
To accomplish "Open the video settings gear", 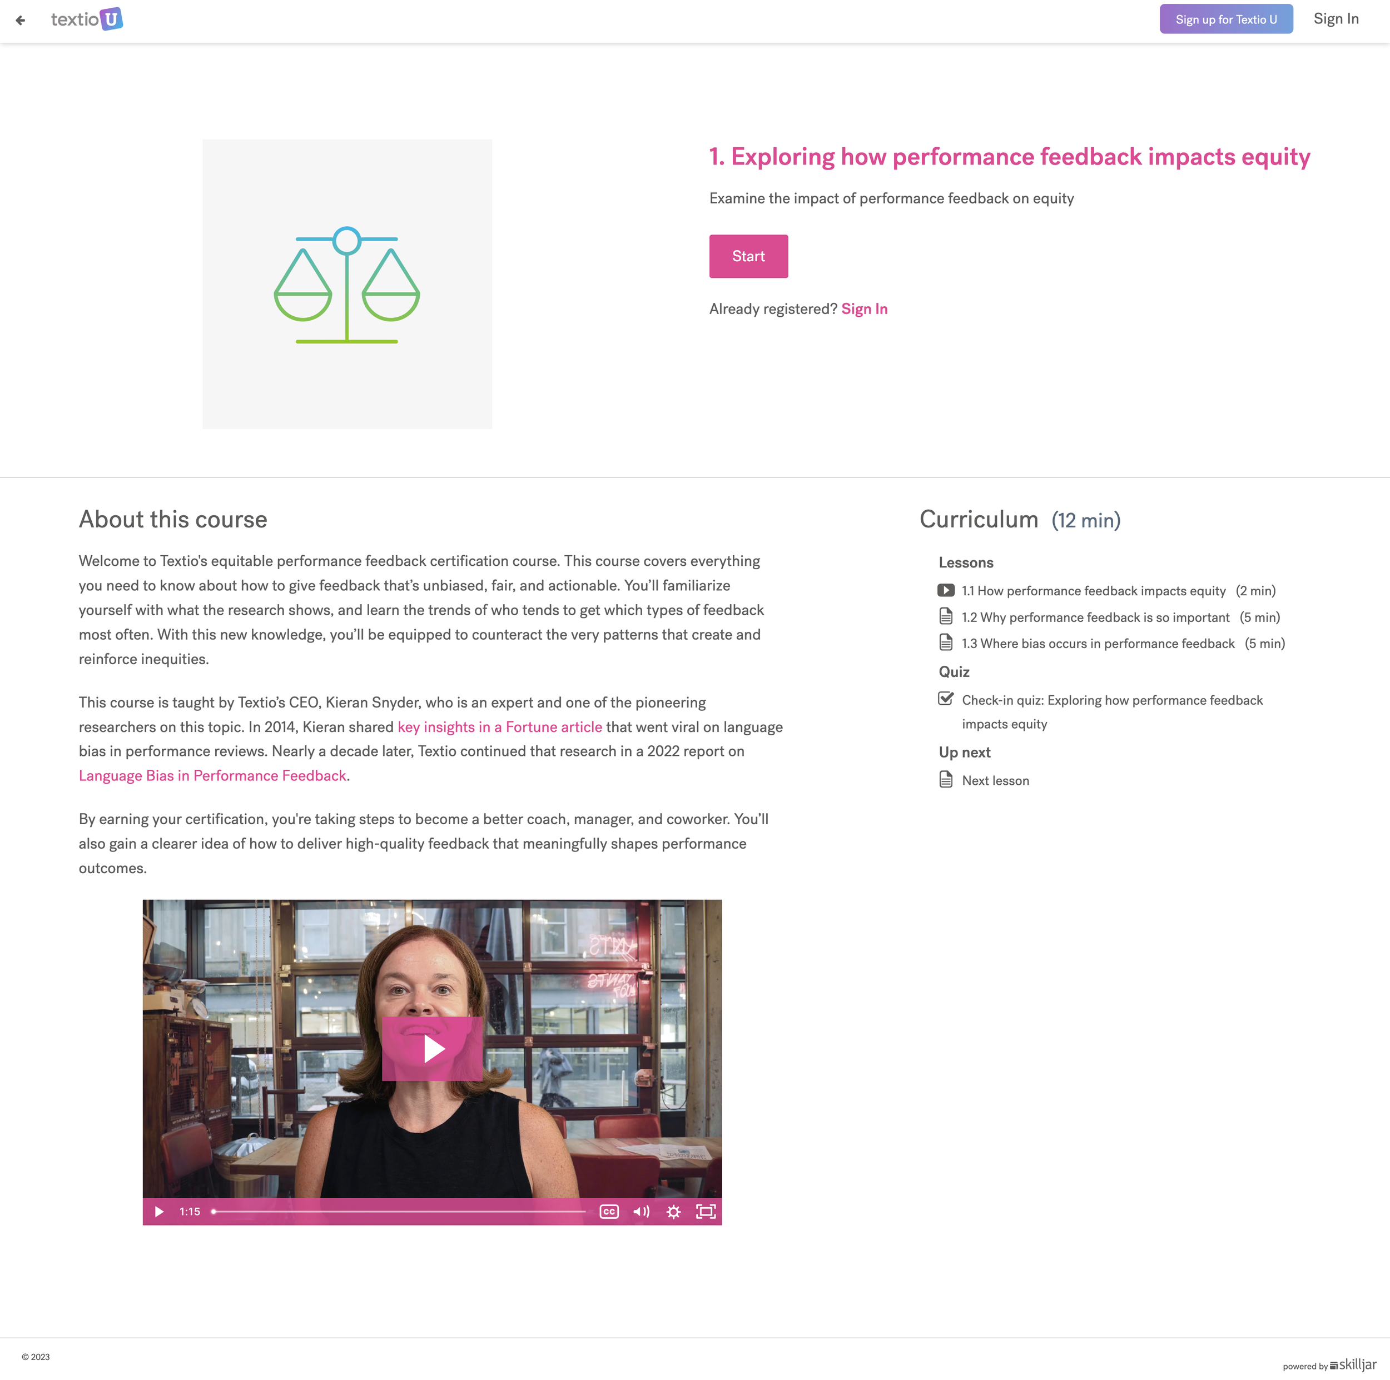I will [673, 1212].
